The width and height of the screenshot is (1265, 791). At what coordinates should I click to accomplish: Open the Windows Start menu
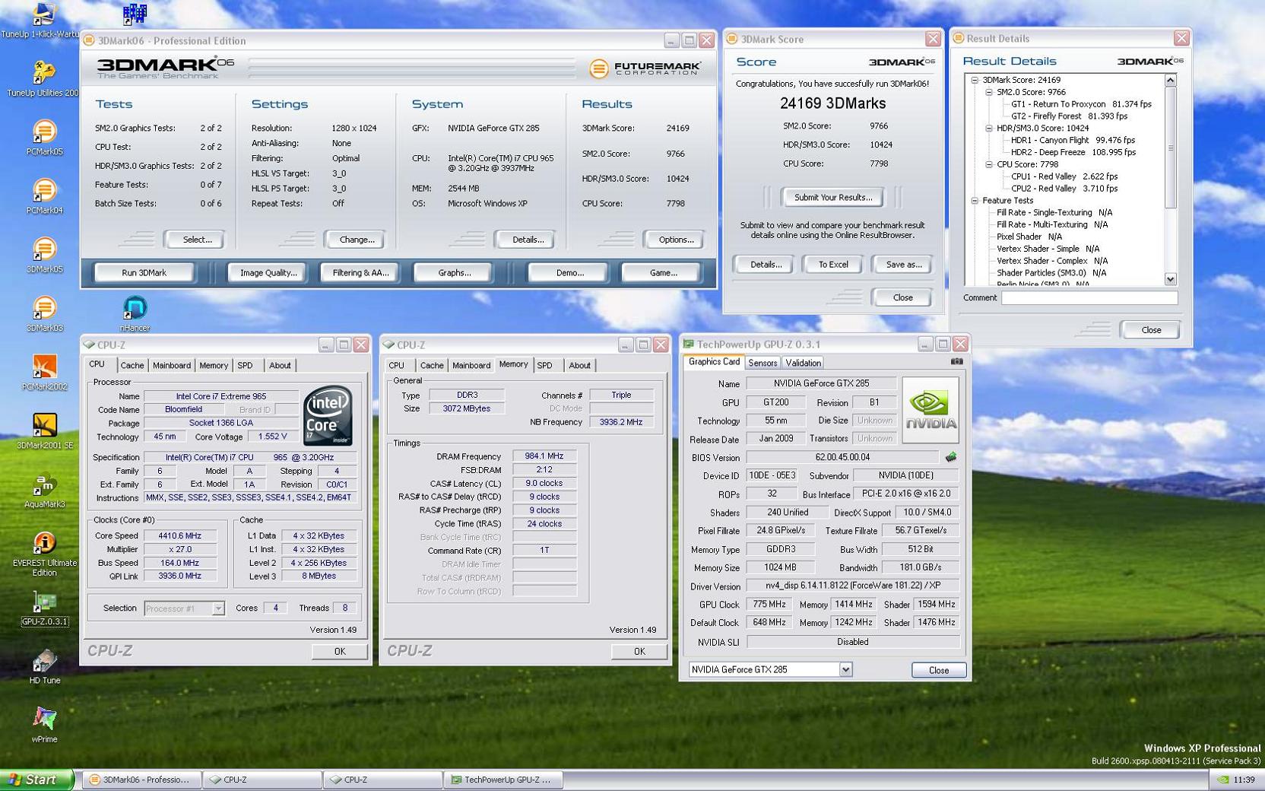pos(36,780)
